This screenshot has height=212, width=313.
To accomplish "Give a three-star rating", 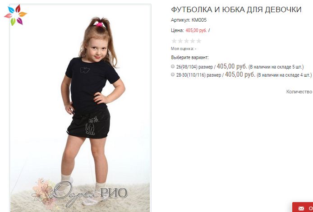I will tap(186, 41).
